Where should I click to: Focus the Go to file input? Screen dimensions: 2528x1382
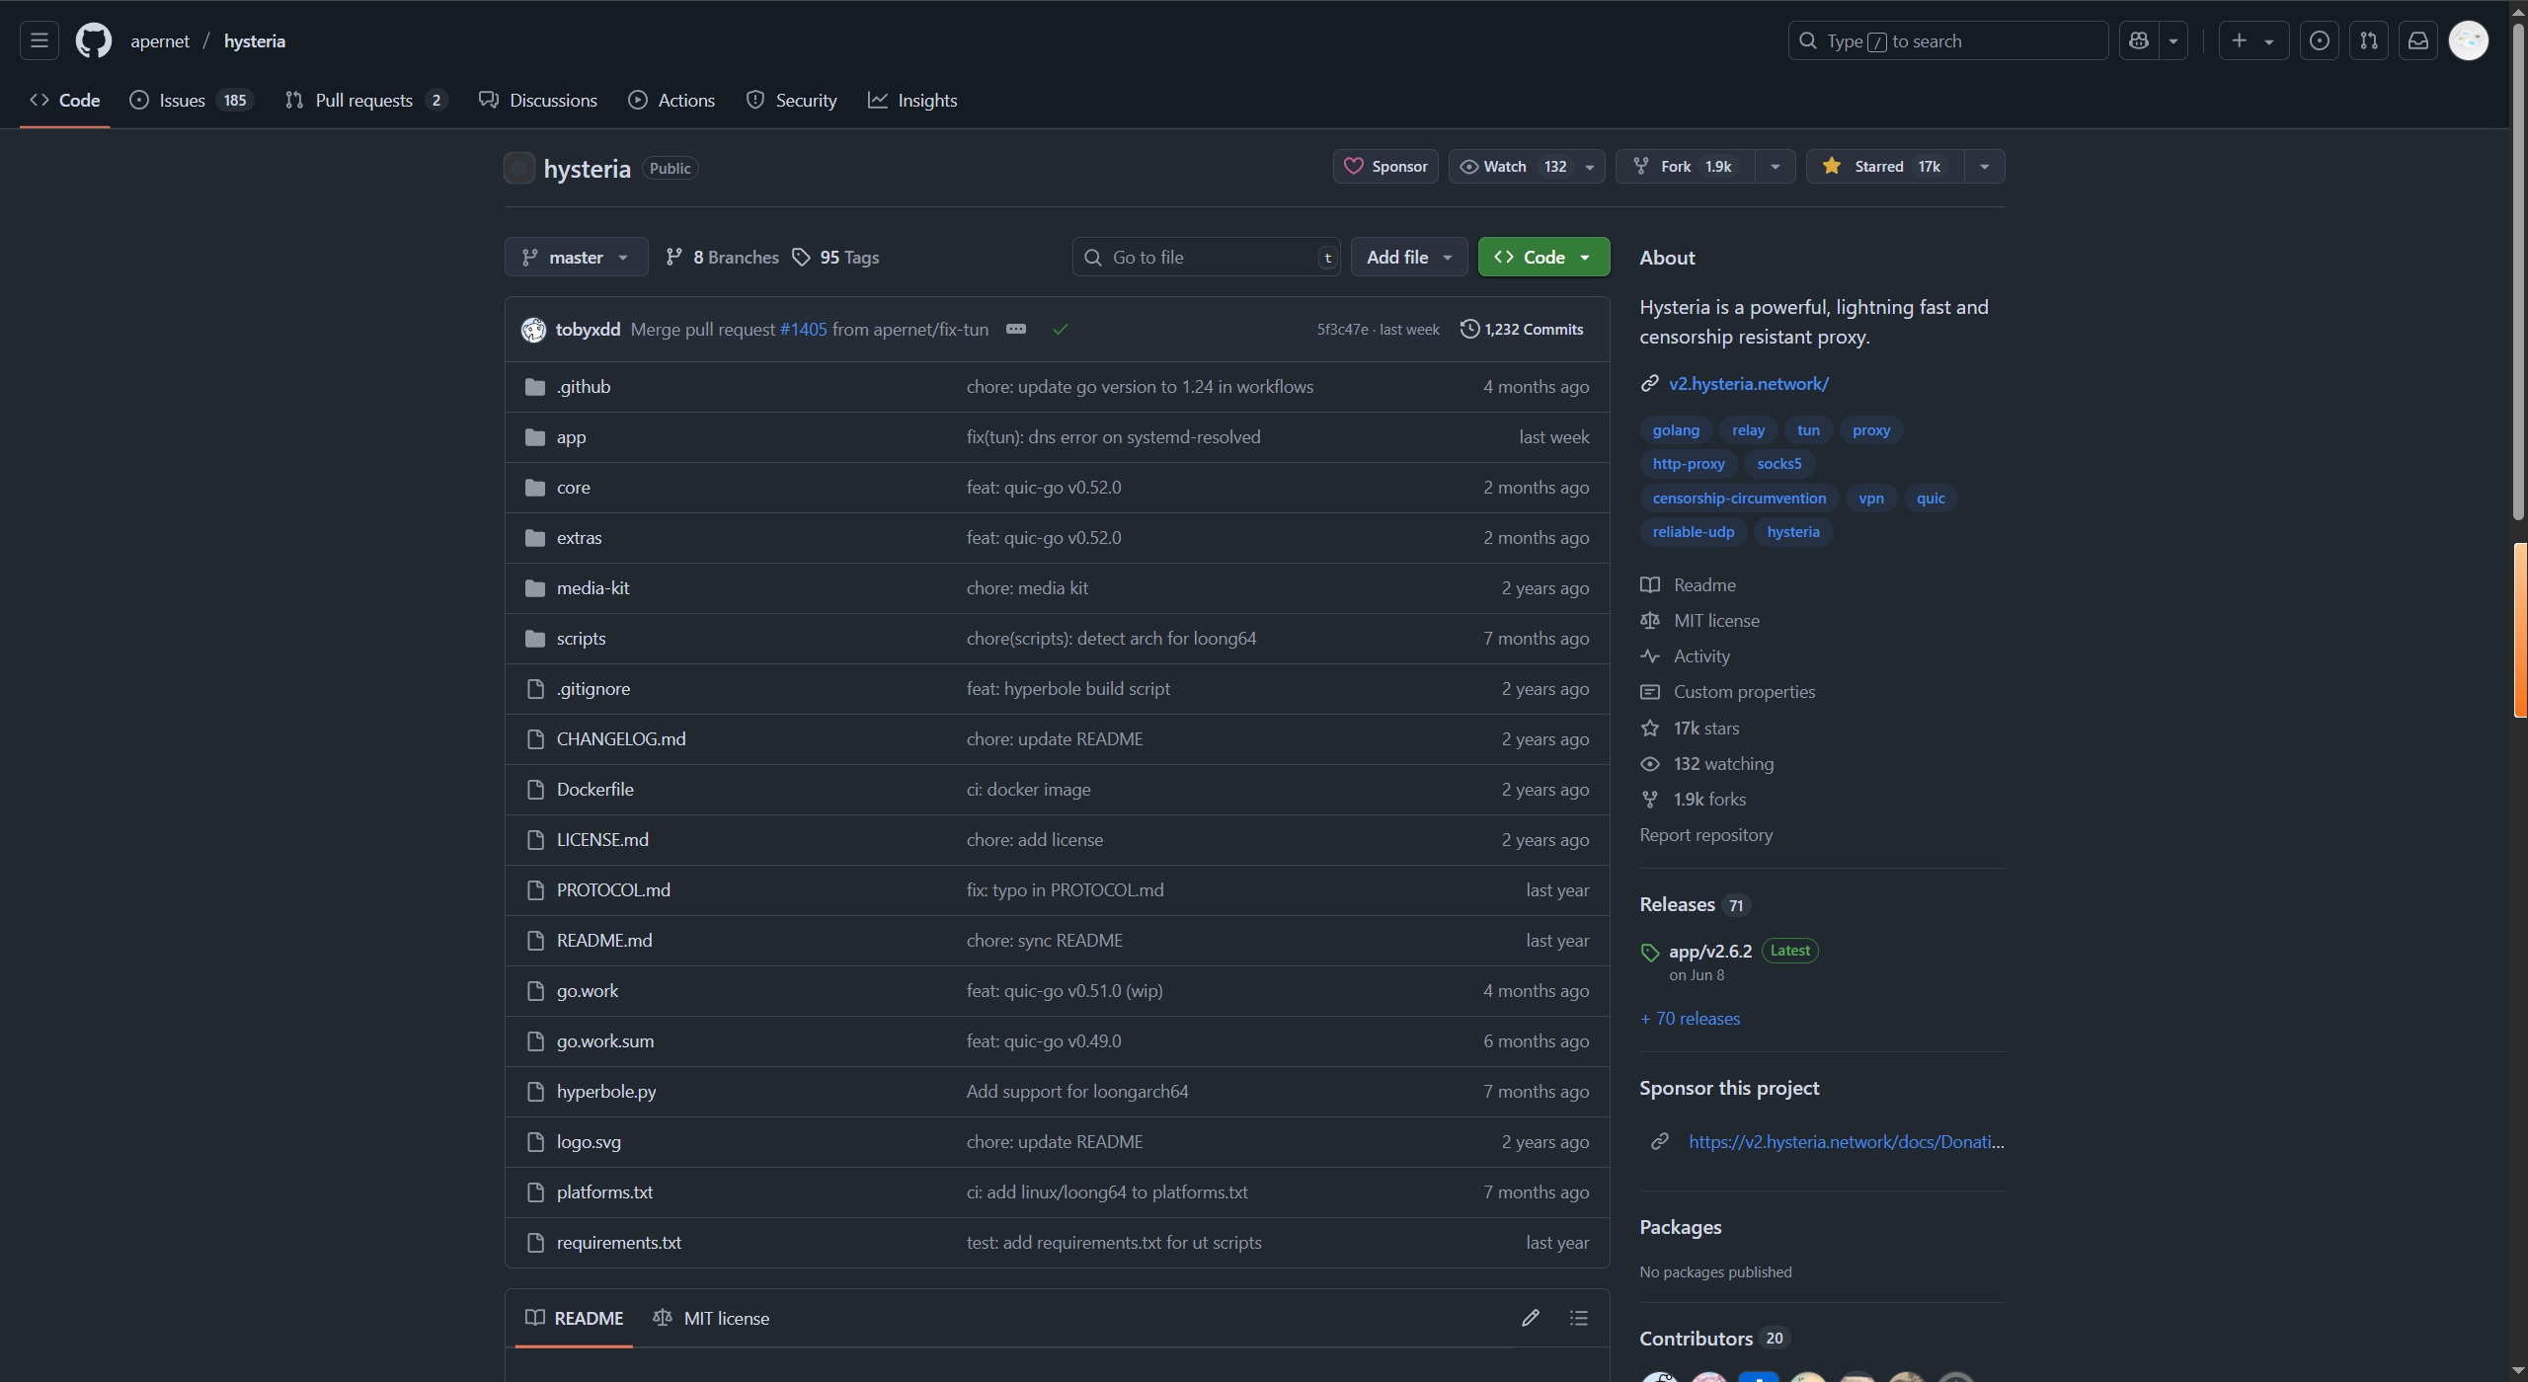coord(1206,258)
